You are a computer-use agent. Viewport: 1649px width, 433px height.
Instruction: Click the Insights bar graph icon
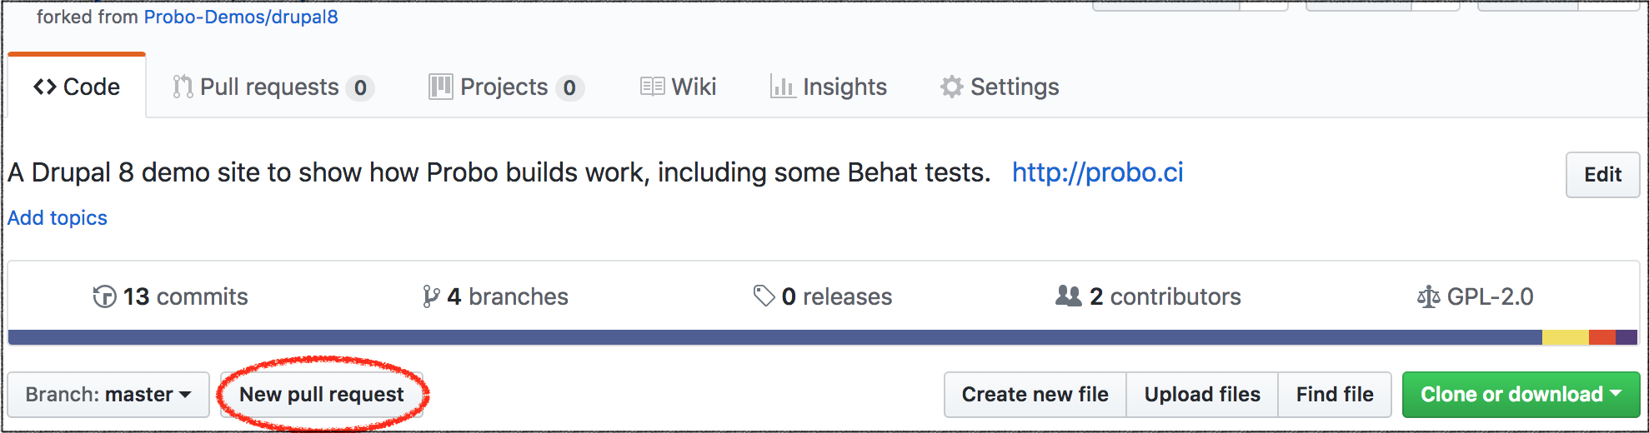click(782, 87)
